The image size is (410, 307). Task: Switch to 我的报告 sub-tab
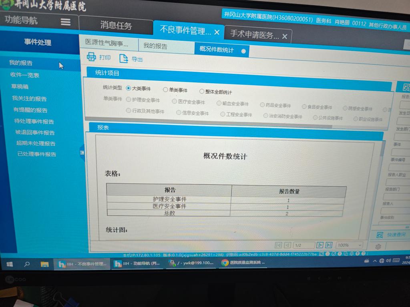pos(155,46)
